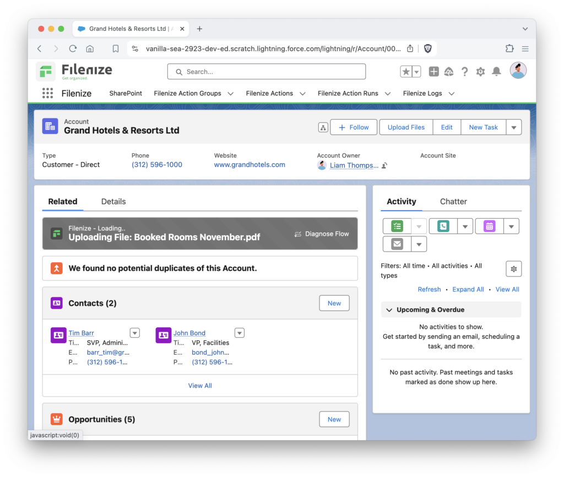The image size is (564, 477).
Task: Open Salesforce Help question mark icon
Action: tap(465, 72)
